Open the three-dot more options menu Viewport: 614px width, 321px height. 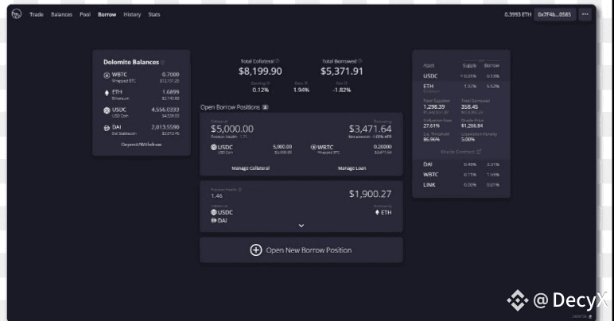(x=585, y=14)
